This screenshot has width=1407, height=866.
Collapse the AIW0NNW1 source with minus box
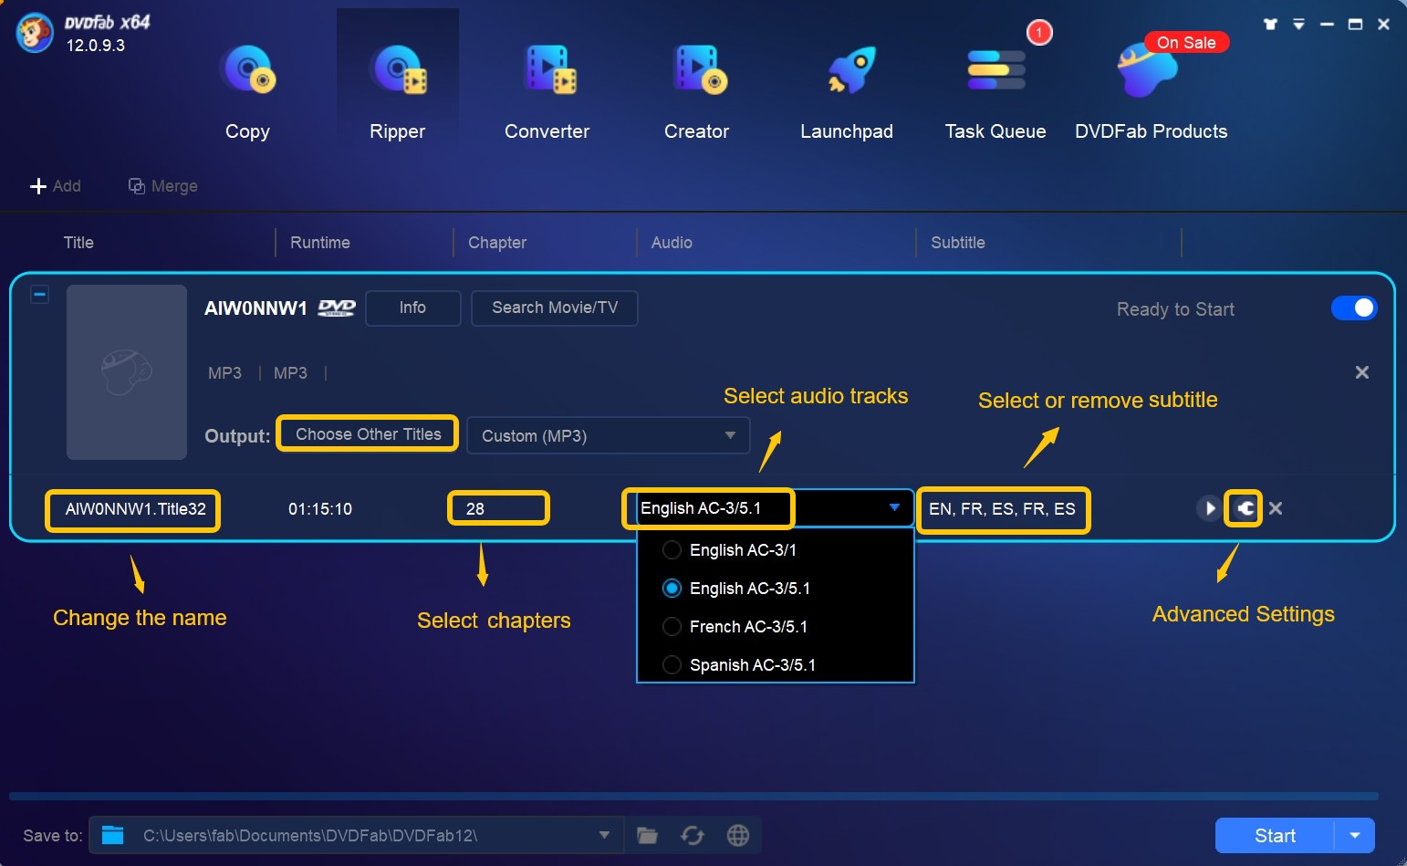pos(39,294)
